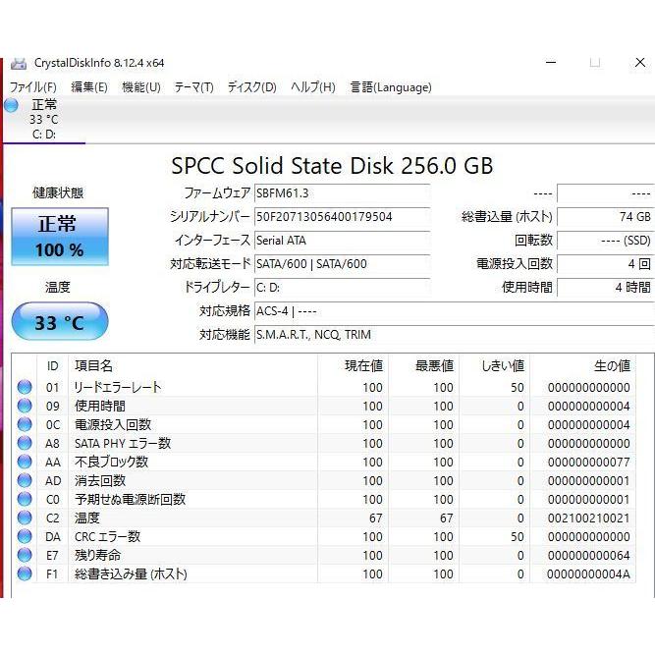
Task: Click the CrystalDiskInfo app icon in title bar
Action: tap(19, 63)
